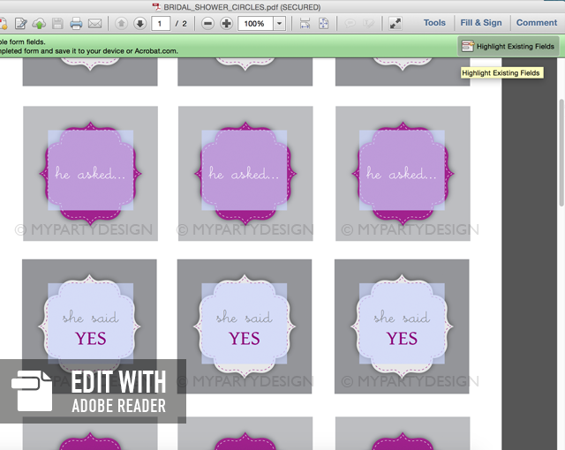Switch to read mode with the expand icon
Viewport: 565px width, 450px height.
click(x=395, y=23)
